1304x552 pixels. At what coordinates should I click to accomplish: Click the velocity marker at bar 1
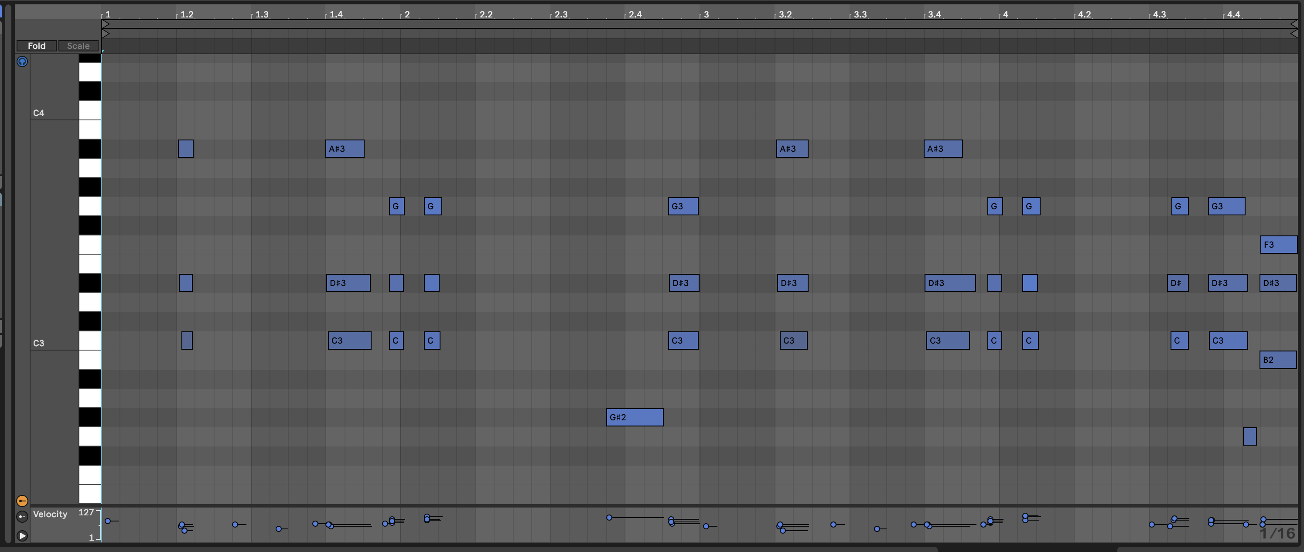coord(108,521)
